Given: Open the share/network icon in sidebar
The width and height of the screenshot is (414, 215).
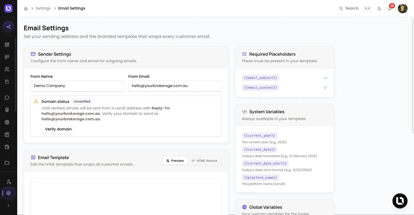Looking at the screenshot, I should click(8, 27).
